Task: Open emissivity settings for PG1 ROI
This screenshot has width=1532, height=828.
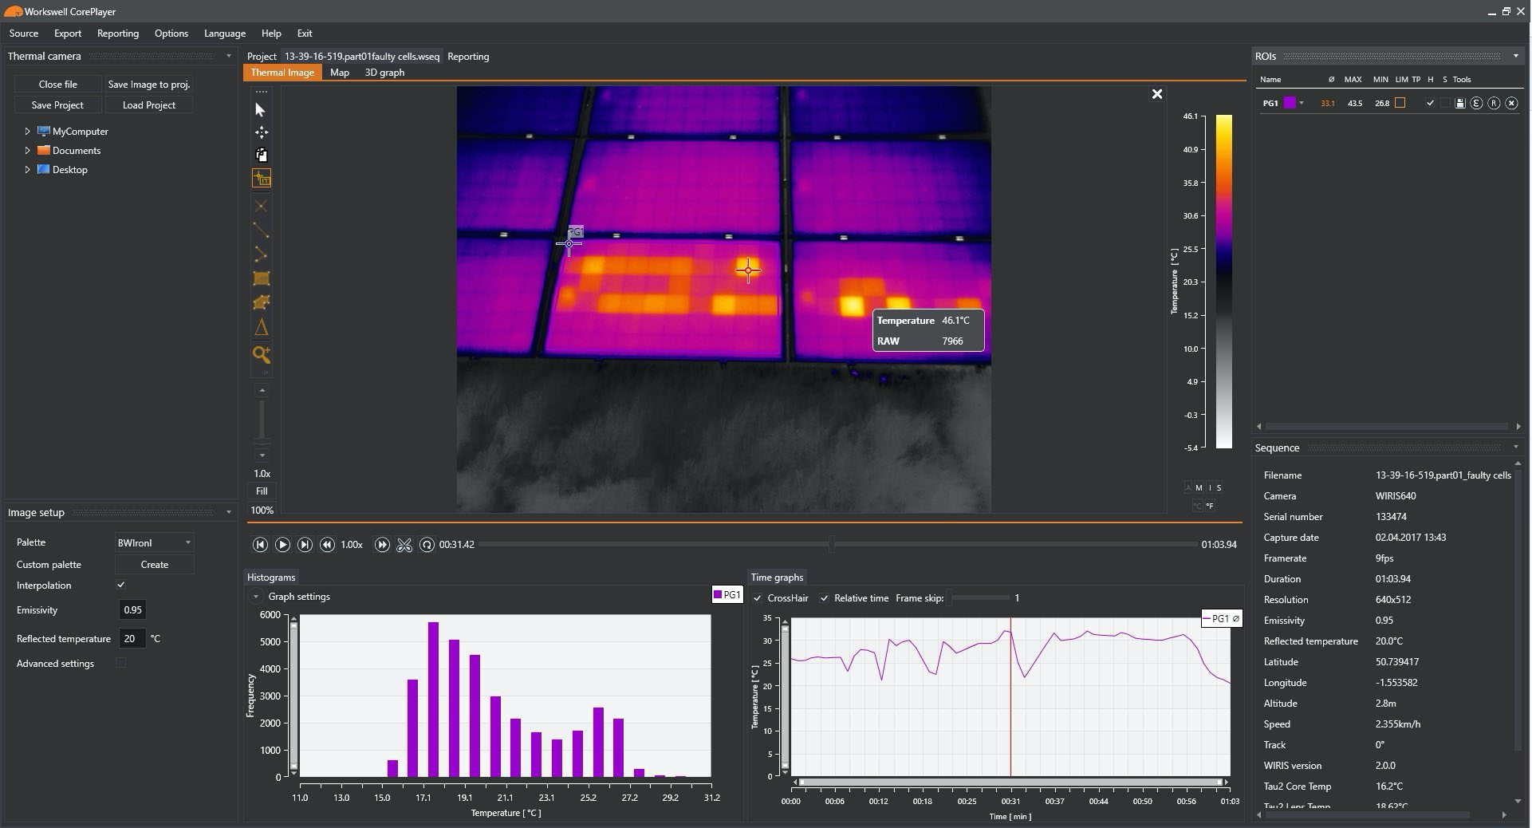Action: point(1476,103)
